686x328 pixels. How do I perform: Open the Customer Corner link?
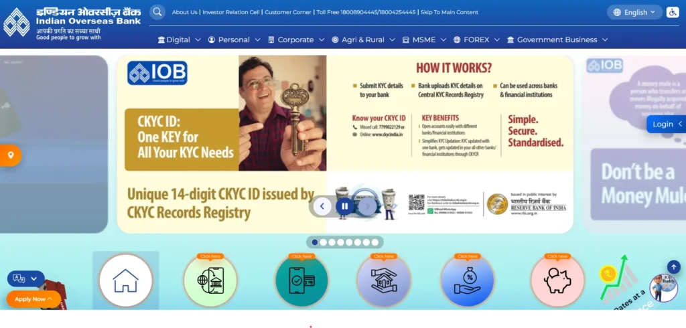click(x=288, y=12)
